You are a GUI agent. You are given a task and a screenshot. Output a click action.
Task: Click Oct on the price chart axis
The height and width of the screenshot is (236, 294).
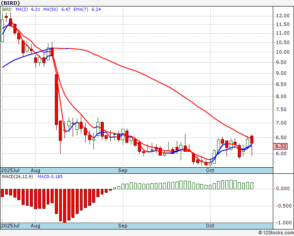210,170
